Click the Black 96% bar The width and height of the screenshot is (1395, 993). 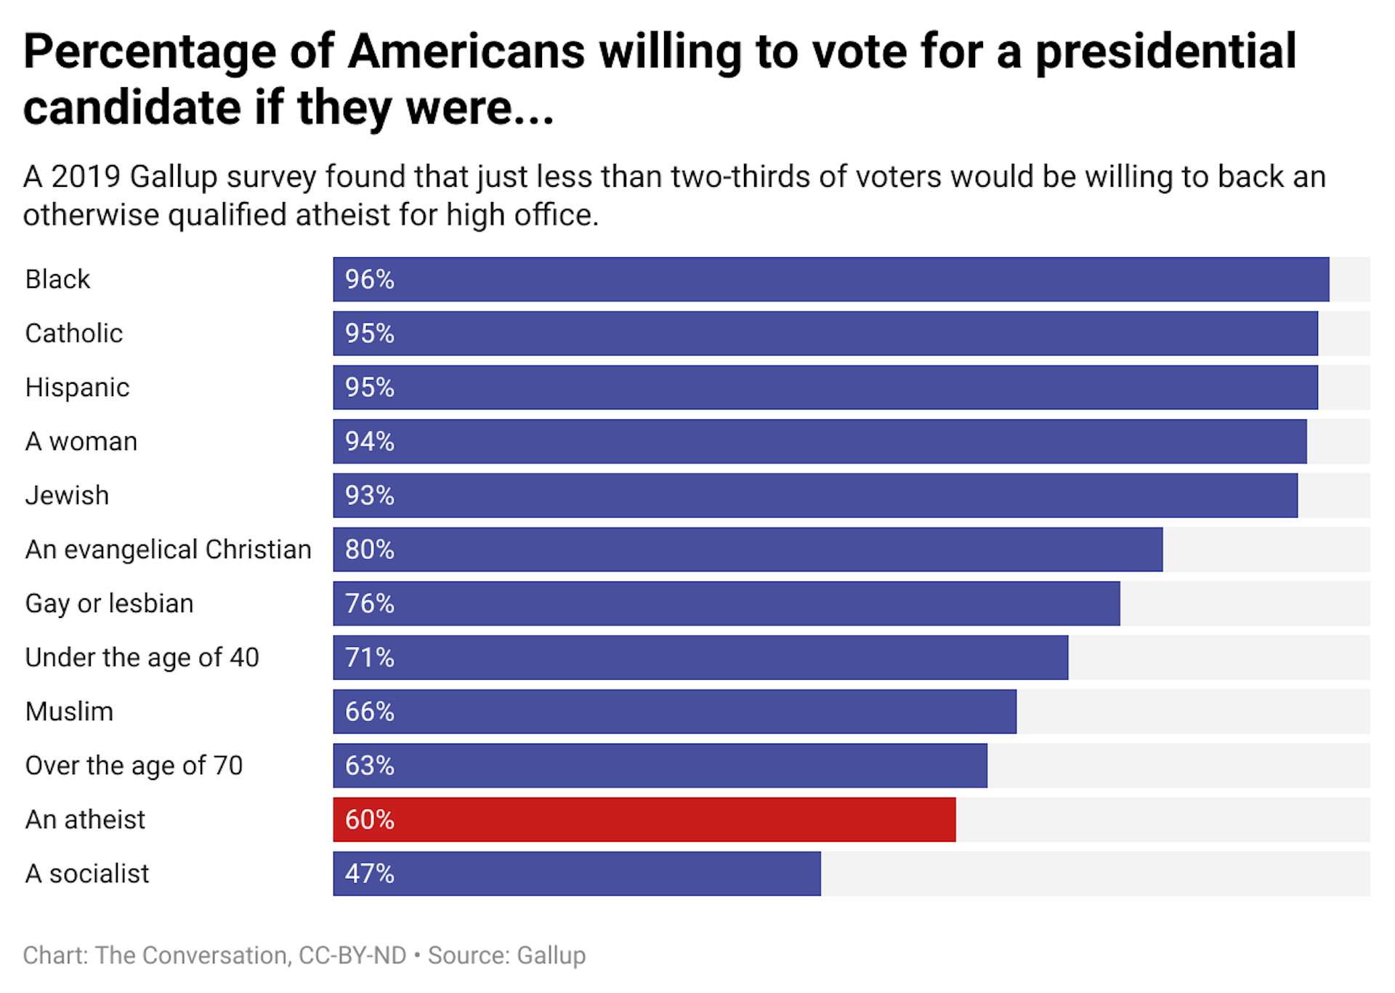pos(831,279)
